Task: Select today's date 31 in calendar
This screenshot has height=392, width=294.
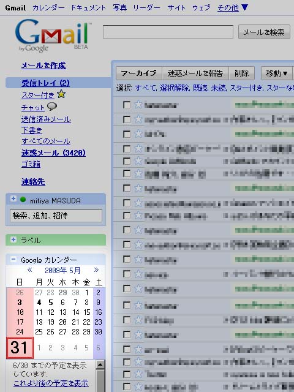Action: [20, 347]
